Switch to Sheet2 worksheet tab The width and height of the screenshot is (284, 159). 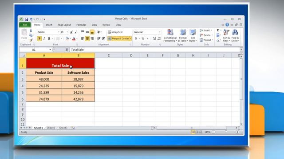tap(51, 128)
